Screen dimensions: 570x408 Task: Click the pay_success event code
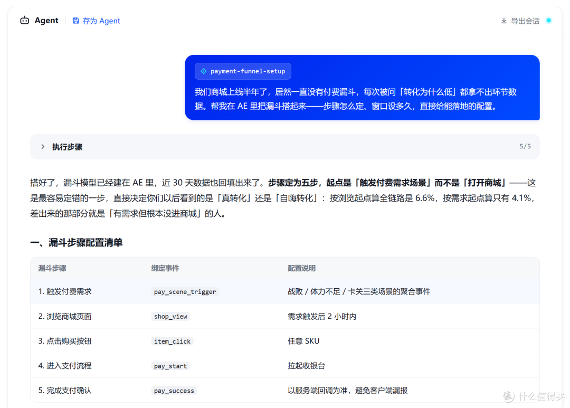click(174, 391)
